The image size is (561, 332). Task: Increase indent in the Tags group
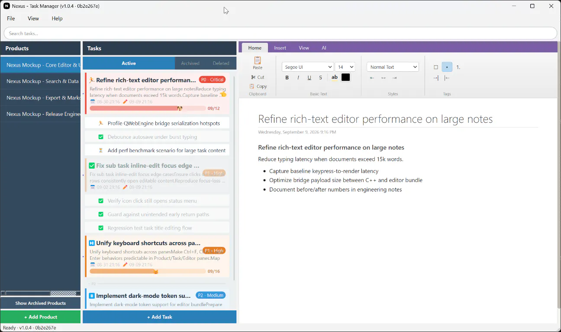click(x=436, y=78)
